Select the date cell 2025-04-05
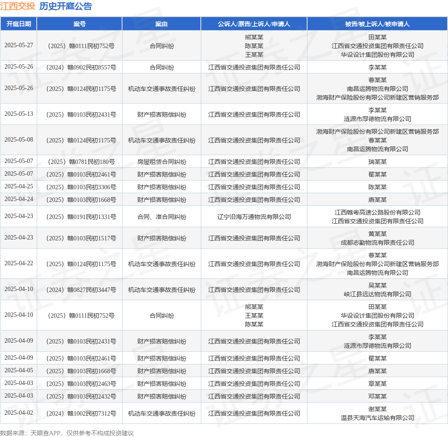Viewport: 448px width, 437px height. pyautogui.click(x=18, y=370)
